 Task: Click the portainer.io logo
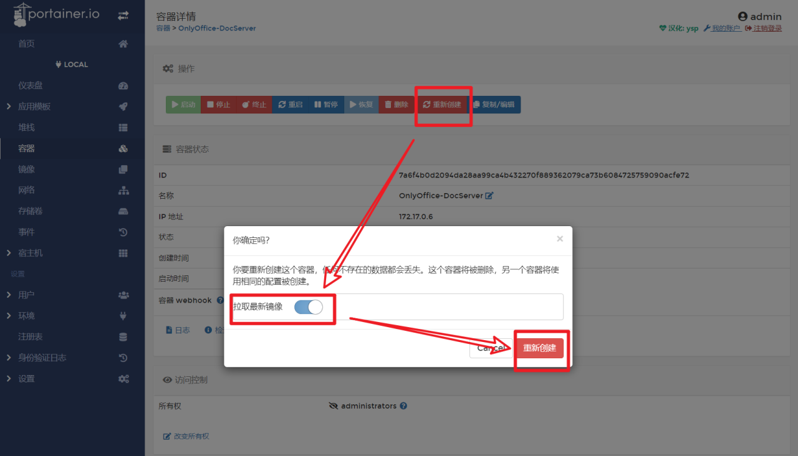(x=57, y=15)
